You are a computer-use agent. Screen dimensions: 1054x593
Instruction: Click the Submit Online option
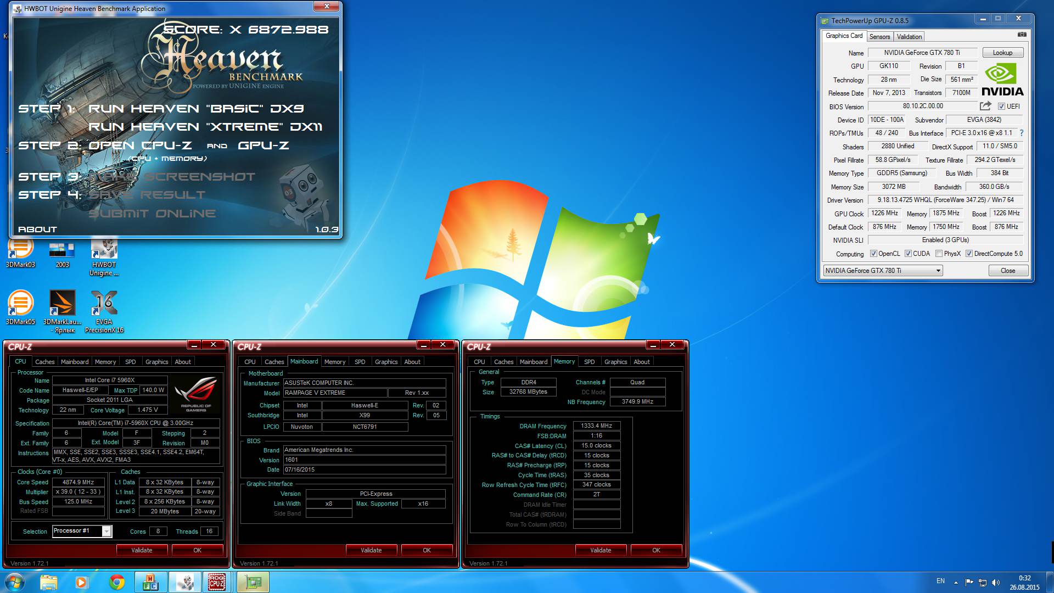pyautogui.click(x=152, y=214)
